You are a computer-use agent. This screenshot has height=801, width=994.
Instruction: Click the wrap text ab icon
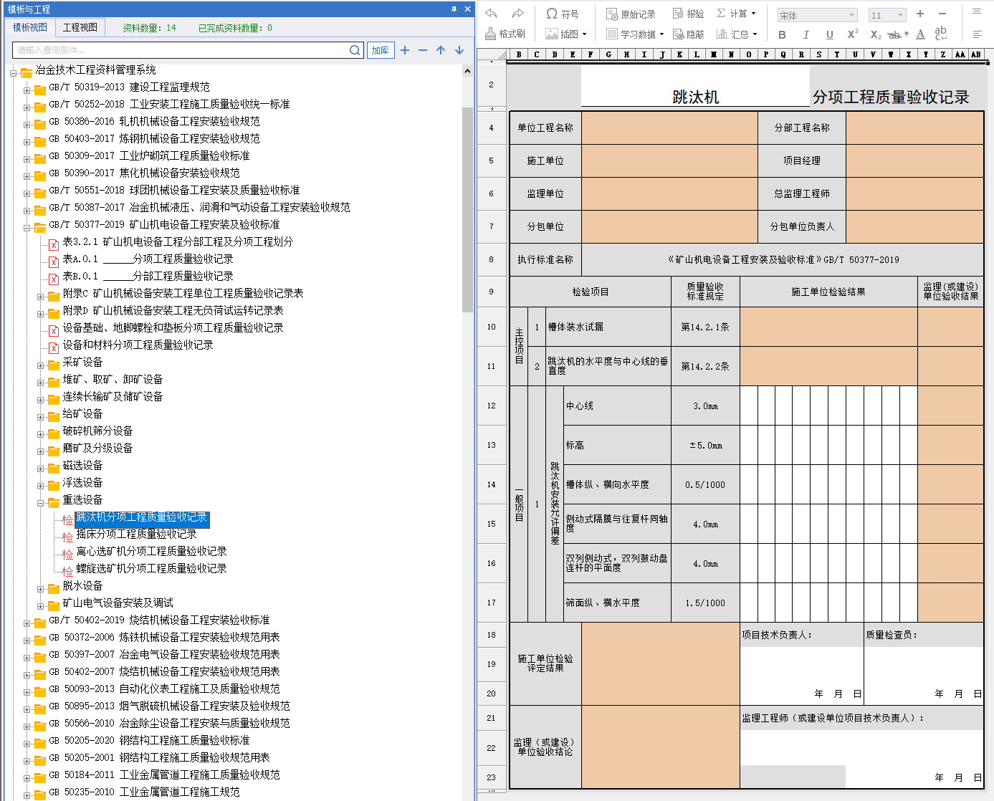(x=941, y=34)
